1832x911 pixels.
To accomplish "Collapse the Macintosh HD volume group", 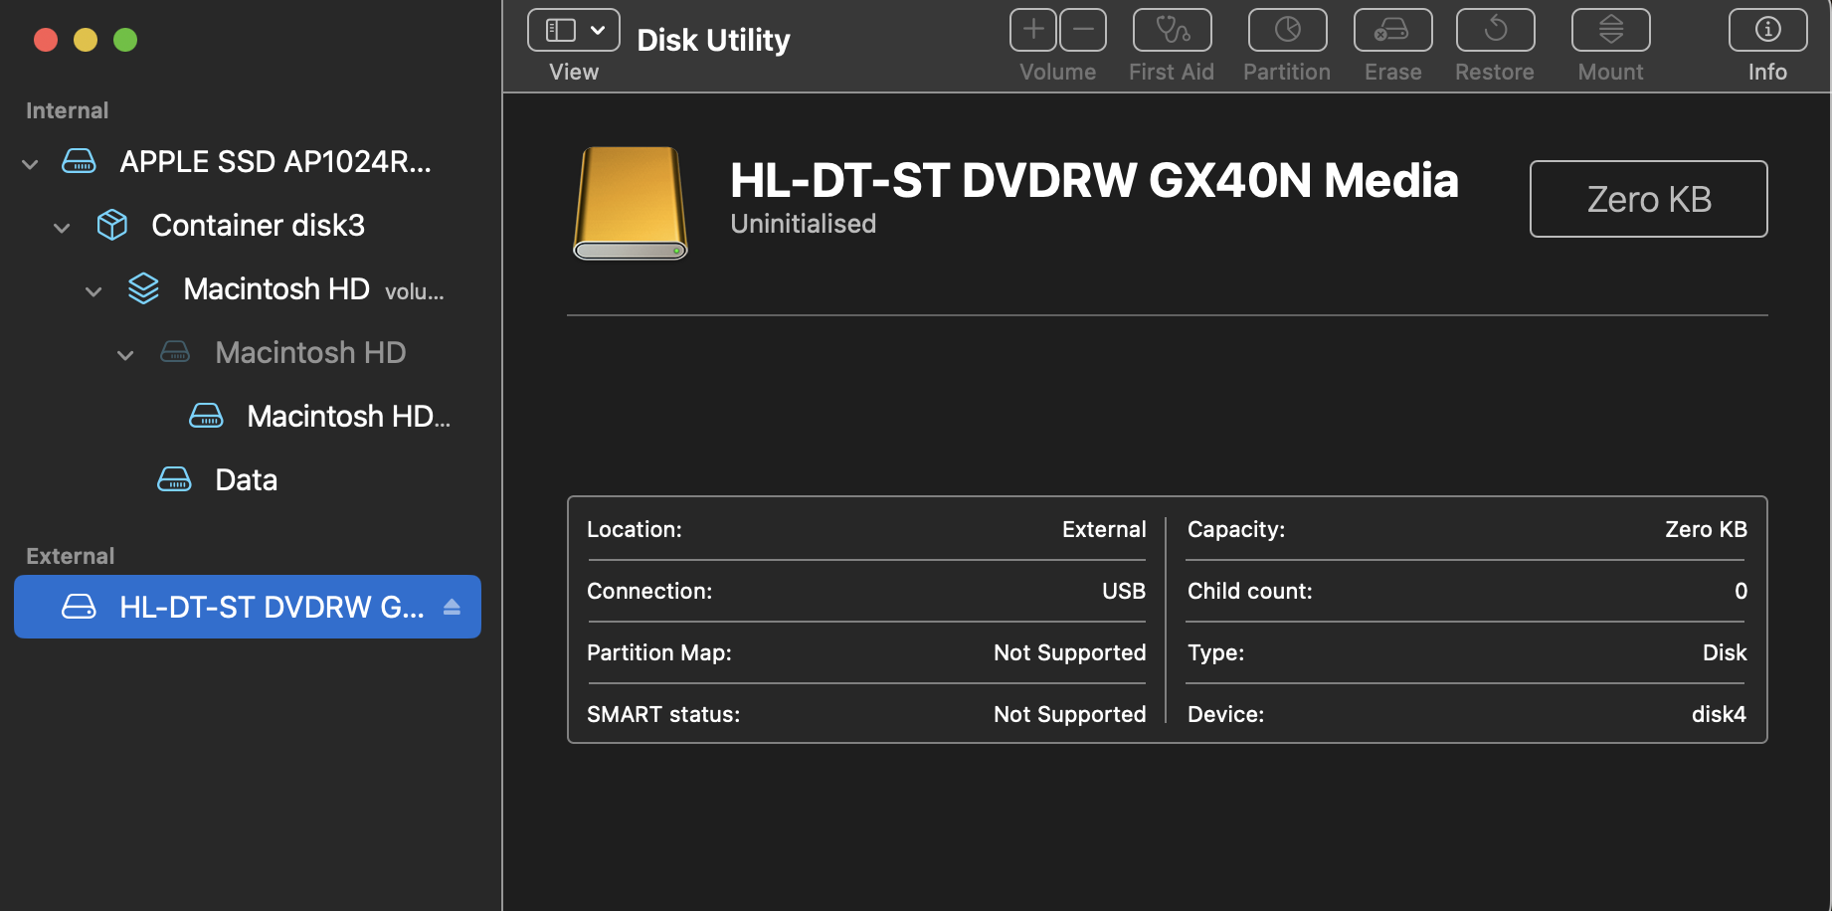I will 93,290.
